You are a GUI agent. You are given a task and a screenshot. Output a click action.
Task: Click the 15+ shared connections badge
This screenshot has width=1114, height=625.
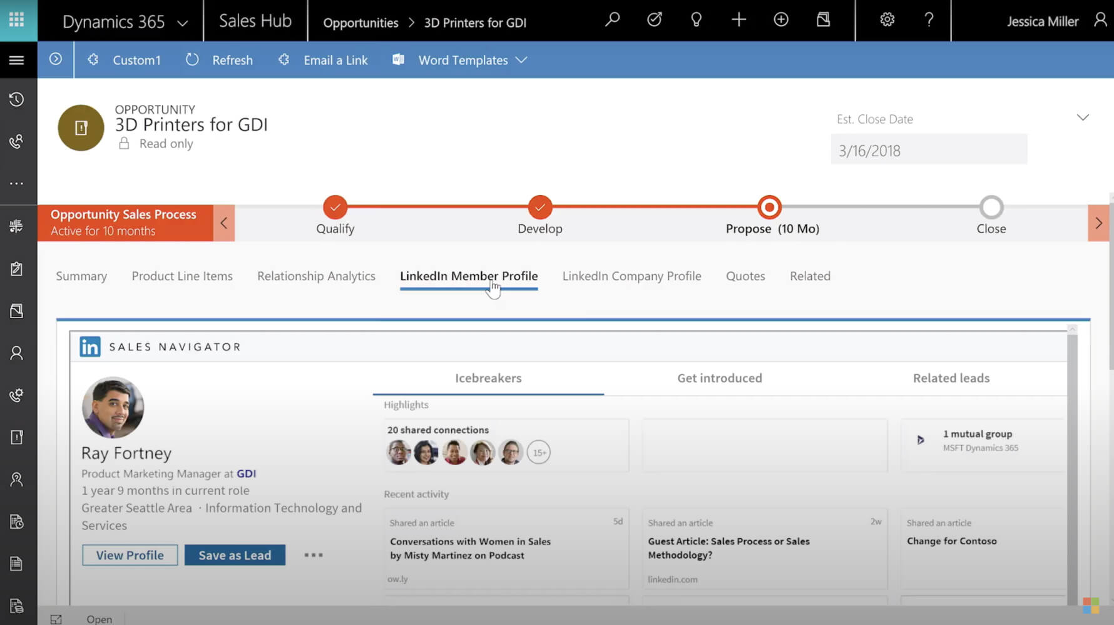(539, 452)
